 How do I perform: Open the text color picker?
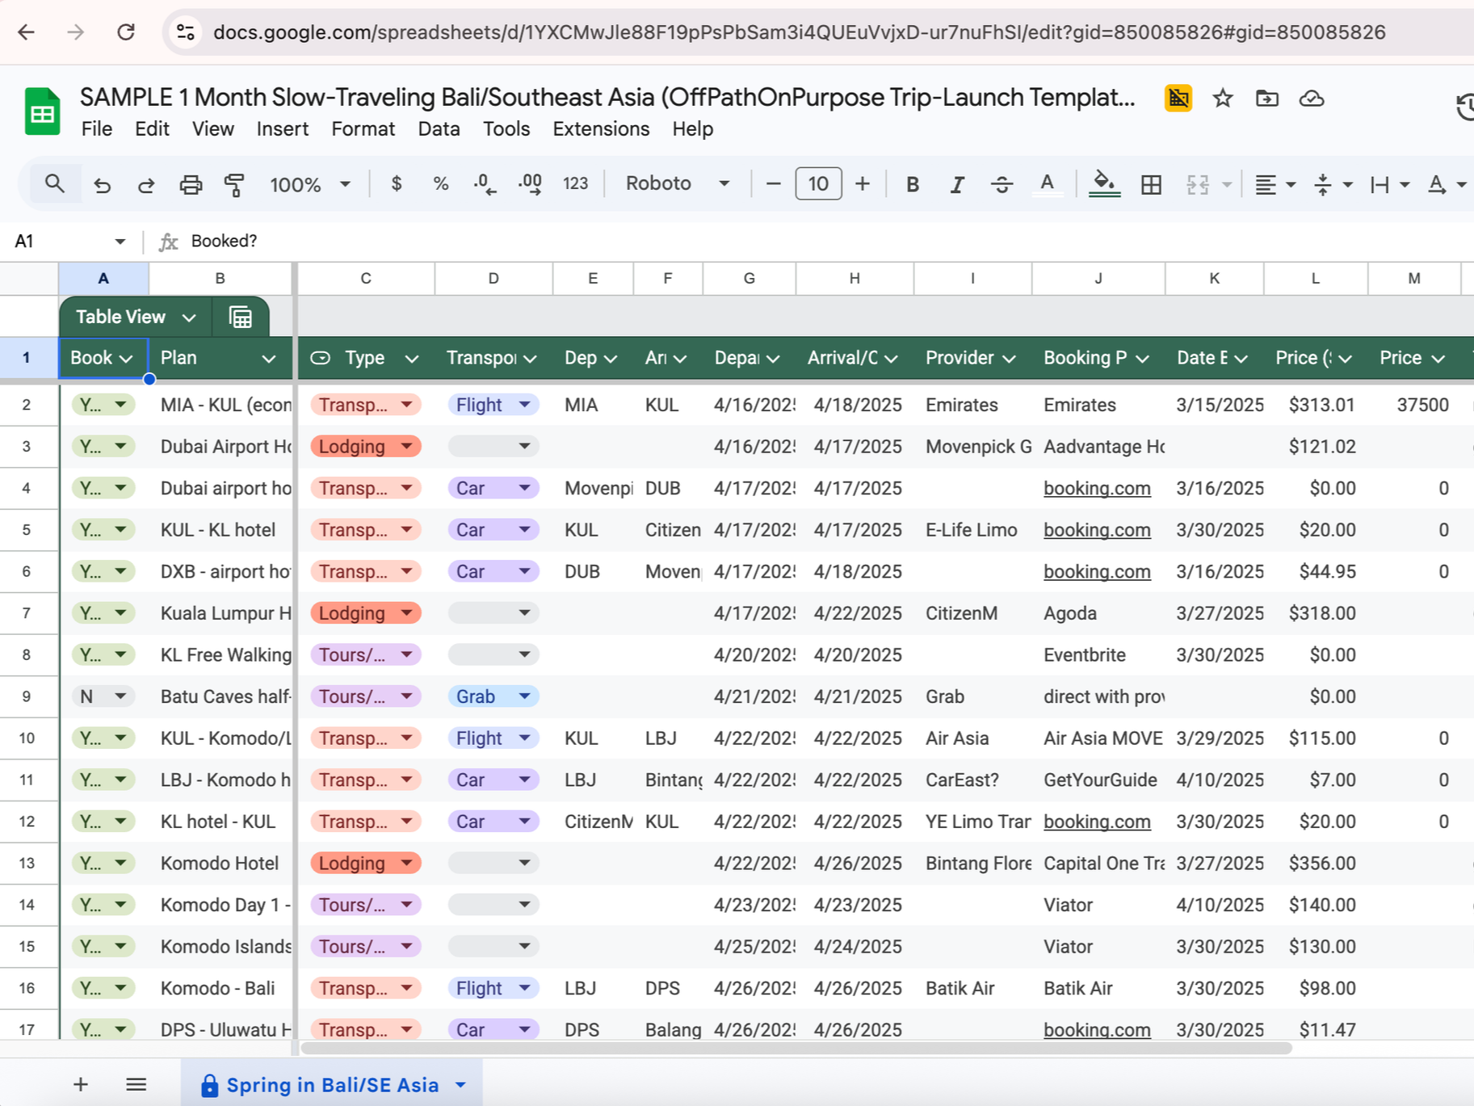point(1047,184)
